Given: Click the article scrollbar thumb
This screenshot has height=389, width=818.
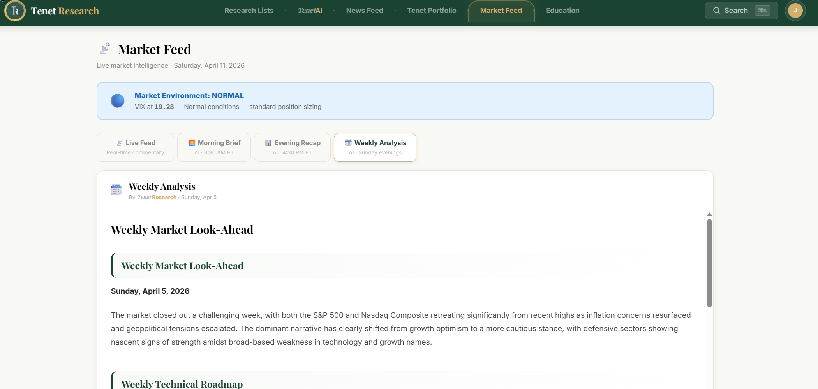Looking at the screenshot, I should pyautogui.click(x=709, y=263).
